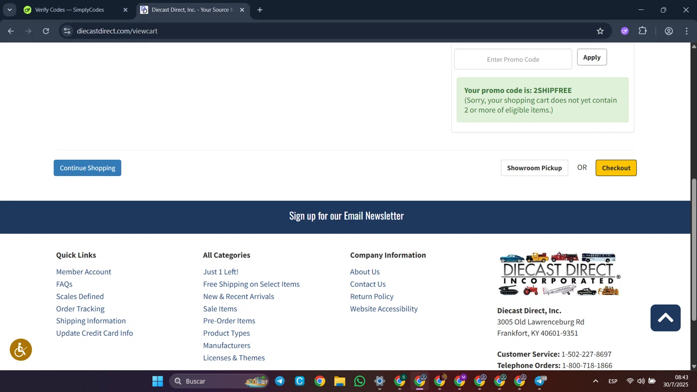Open the Scales Defined link

tap(80, 296)
